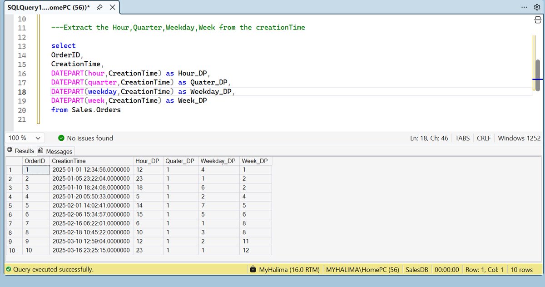Click cell '2025-02-16 06:22:01.0000000'

[x=91, y=223]
